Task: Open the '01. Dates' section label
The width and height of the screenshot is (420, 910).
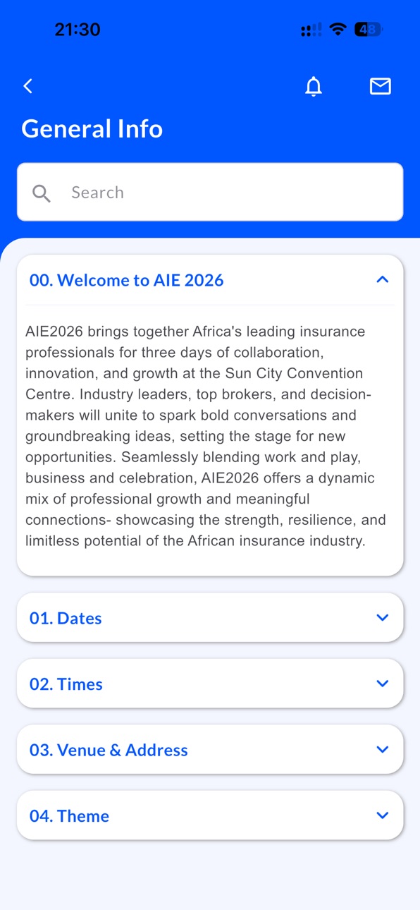Action: coord(66,618)
